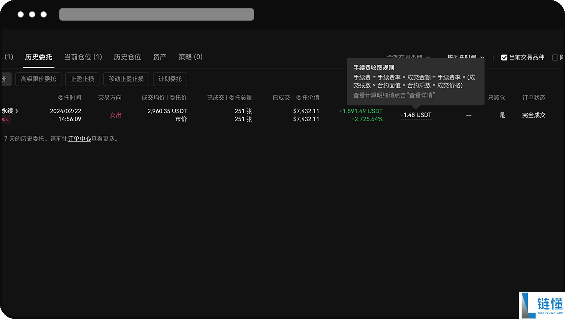
Task: Open the 当前仓位 (1) tab
Action: (x=82, y=56)
